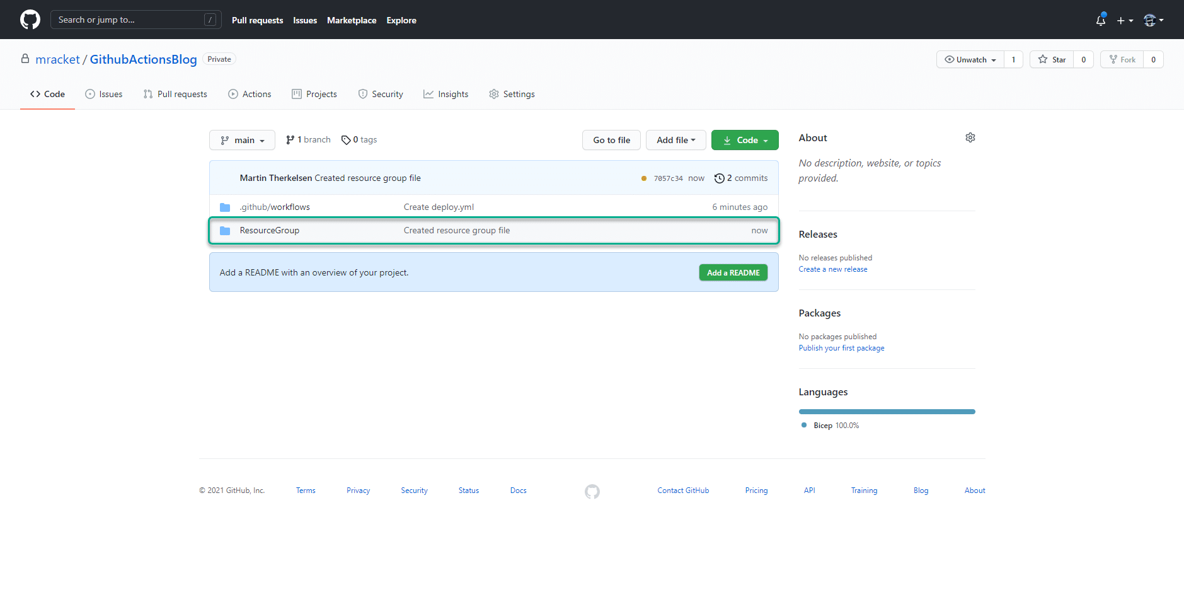The image size is (1184, 592).
Task: Click Create a new release link
Action: tap(833, 269)
